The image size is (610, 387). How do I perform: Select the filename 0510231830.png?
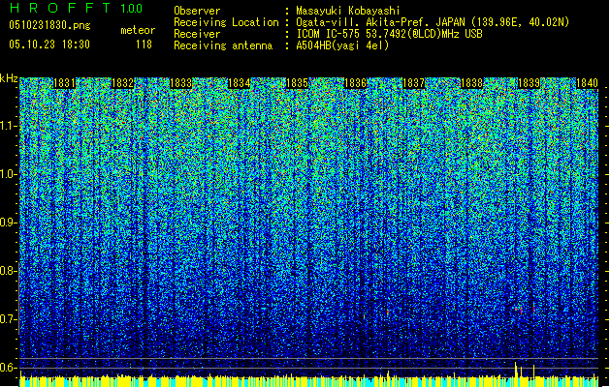[49, 25]
